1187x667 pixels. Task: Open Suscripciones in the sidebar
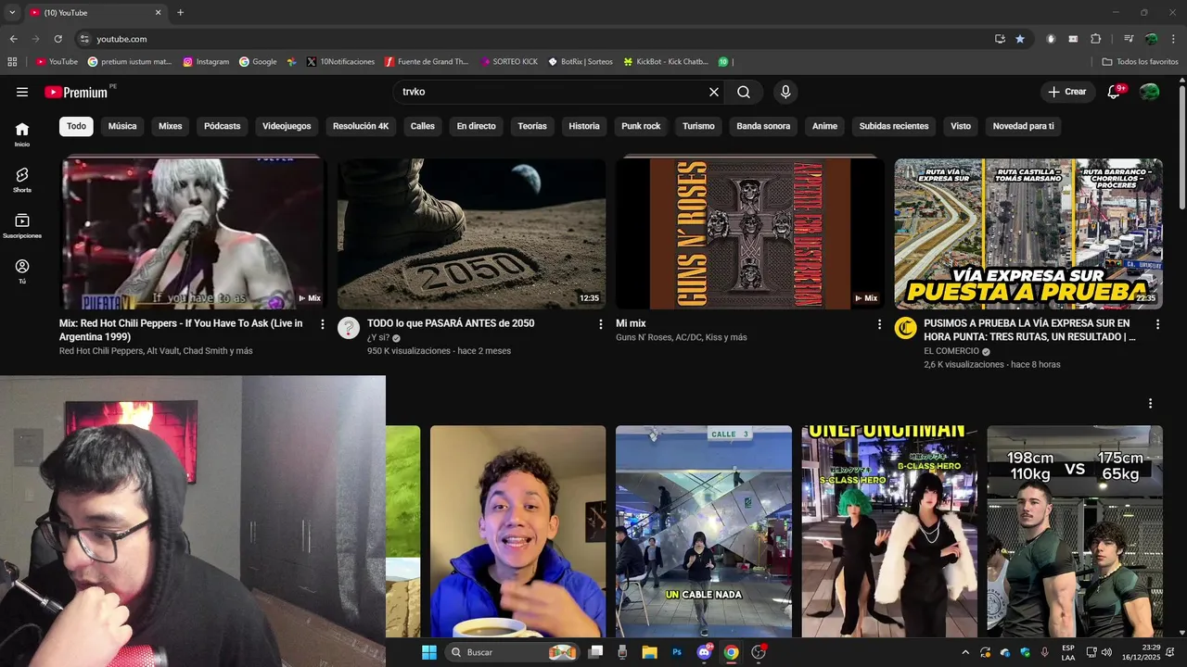[22, 225]
